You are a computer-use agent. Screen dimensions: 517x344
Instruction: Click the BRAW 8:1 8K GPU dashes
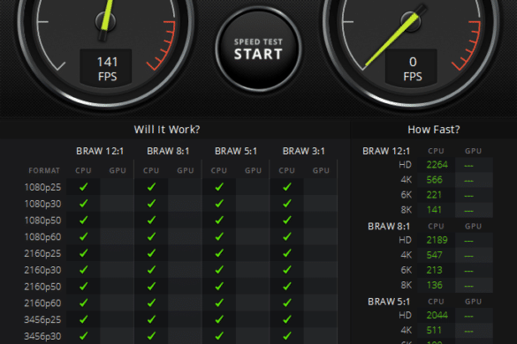[x=468, y=287]
